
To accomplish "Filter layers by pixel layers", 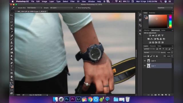I will tap(157, 49).
